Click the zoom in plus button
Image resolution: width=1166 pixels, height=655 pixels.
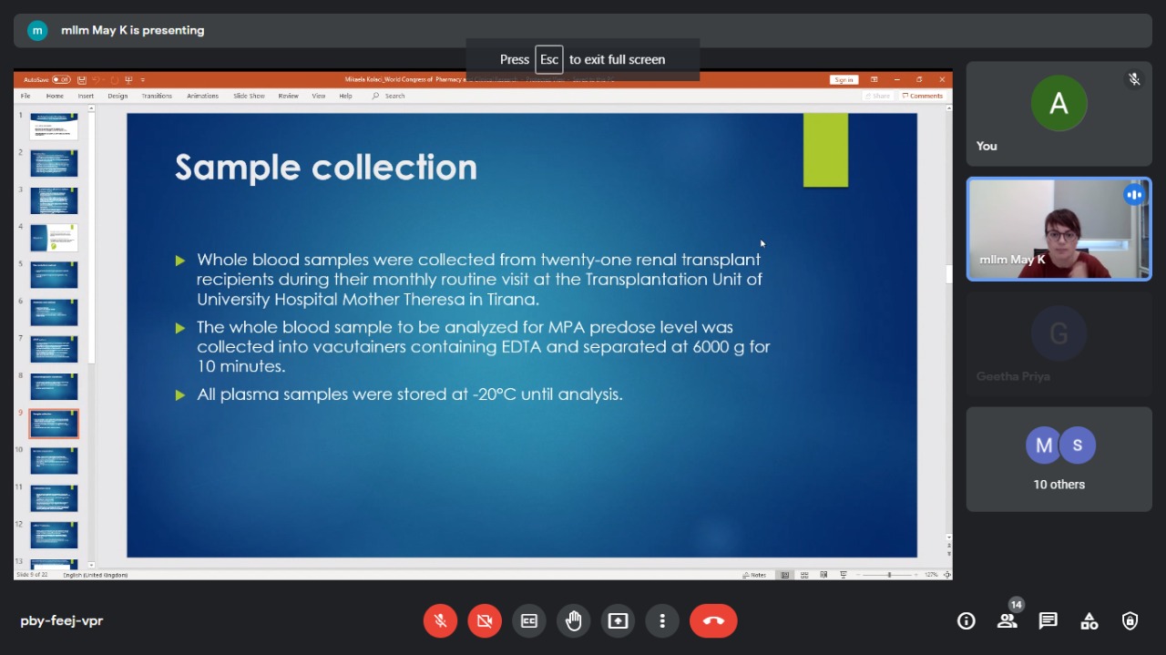coord(916,575)
